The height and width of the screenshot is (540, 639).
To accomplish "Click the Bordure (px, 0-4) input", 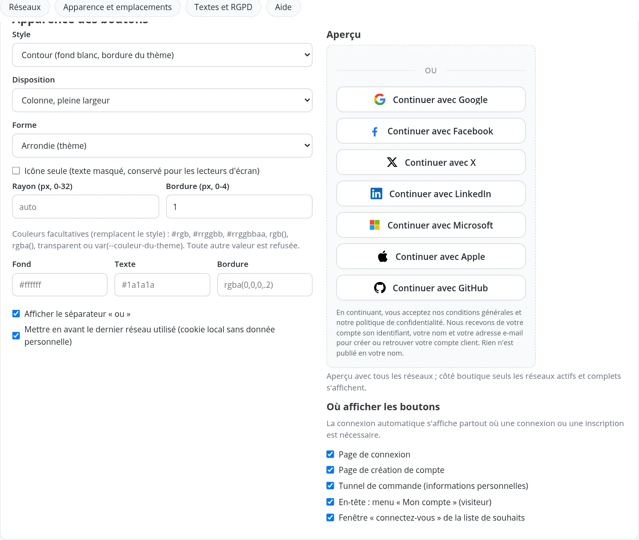I will (x=239, y=207).
